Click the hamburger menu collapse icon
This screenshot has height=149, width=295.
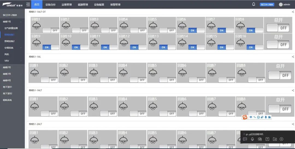(28, 4)
